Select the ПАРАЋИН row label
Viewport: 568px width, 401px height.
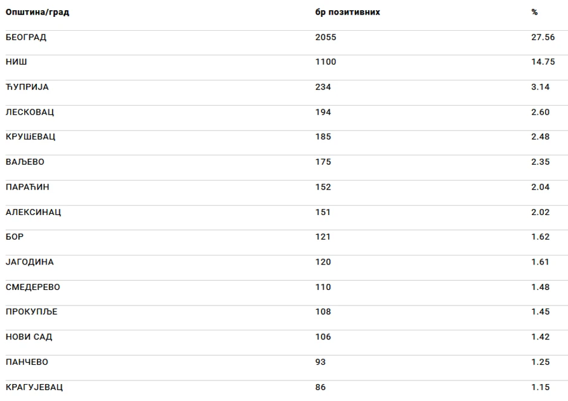28,187
